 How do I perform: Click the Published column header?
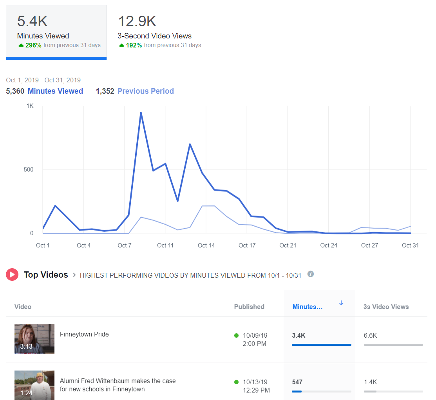(249, 307)
